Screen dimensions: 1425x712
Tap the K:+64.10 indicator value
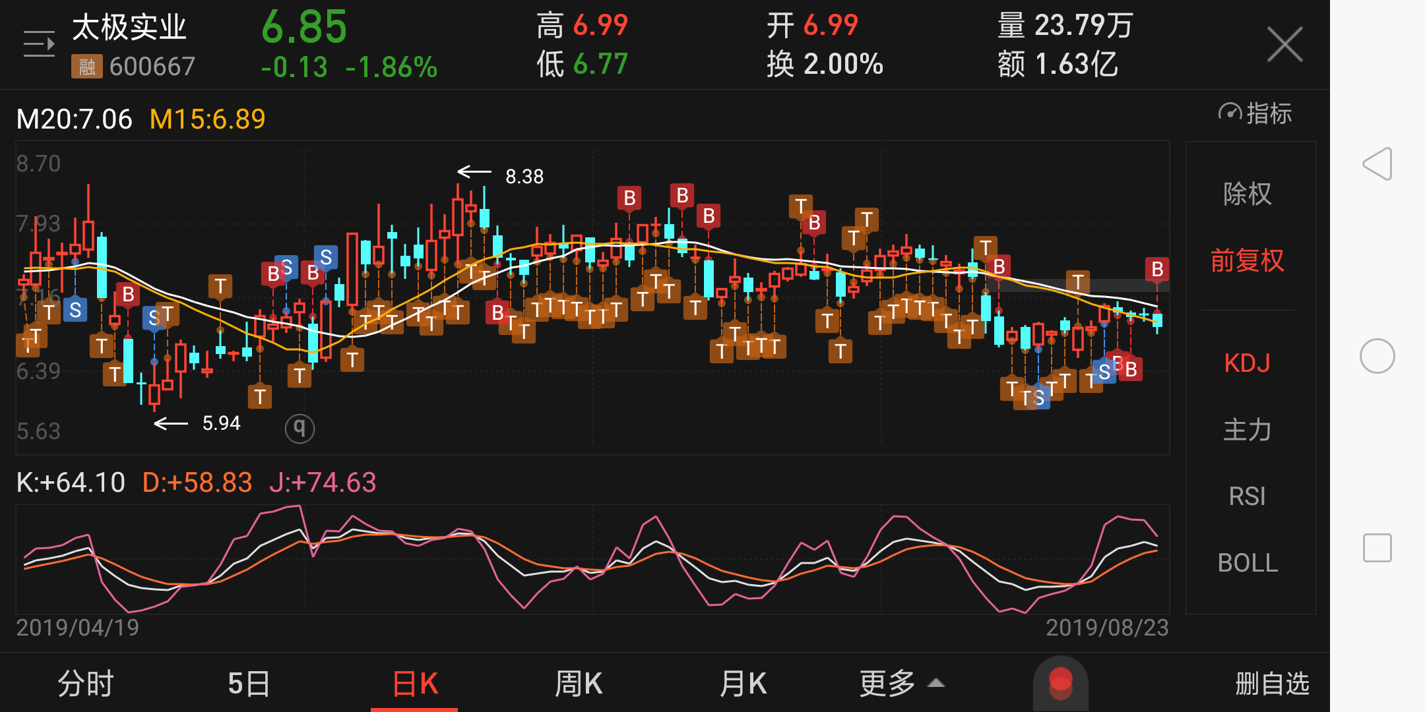tap(71, 483)
